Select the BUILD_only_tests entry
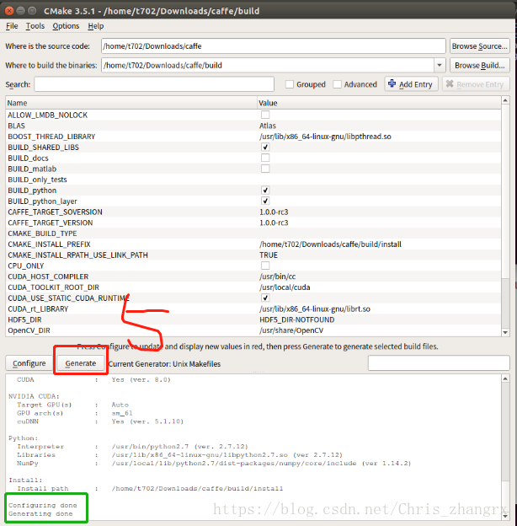 click(37, 180)
